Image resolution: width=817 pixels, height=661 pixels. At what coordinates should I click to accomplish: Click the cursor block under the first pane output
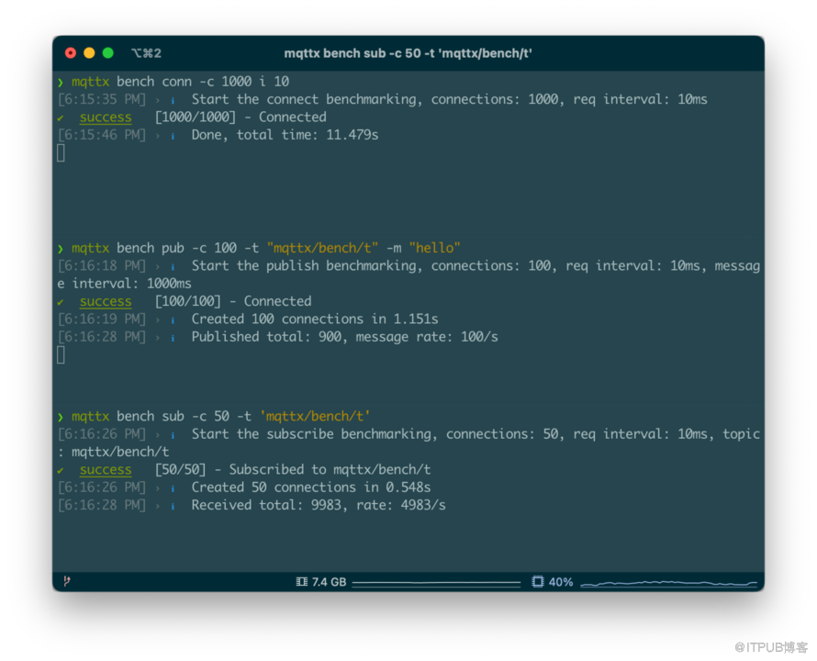61,152
